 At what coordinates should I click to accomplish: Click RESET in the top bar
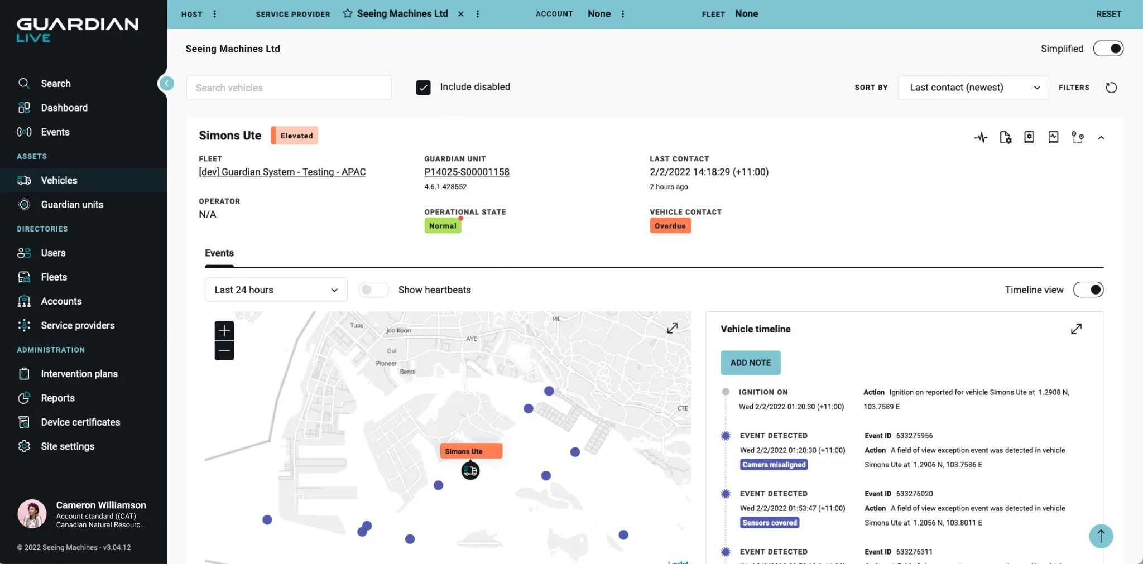click(1108, 14)
